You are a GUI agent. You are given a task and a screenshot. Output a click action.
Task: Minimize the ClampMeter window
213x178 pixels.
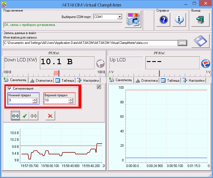click(186, 4)
